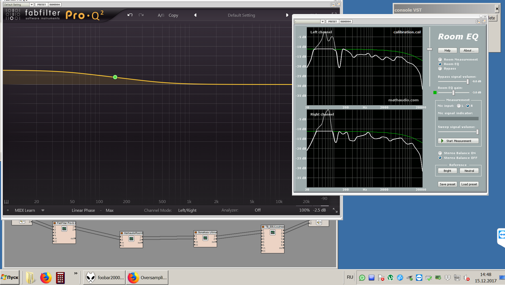Screen dimensions: 505x285
Task: Expand the MIDI Learn dropdown arrow
Action: pyautogui.click(x=43, y=210)
